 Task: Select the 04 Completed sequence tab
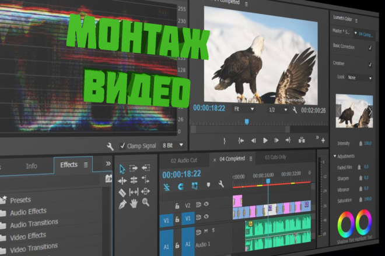tap(232, 159)
